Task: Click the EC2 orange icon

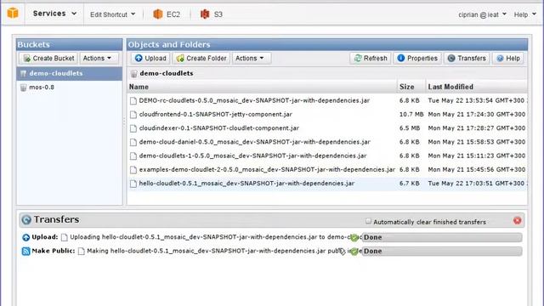Action: 158,14
